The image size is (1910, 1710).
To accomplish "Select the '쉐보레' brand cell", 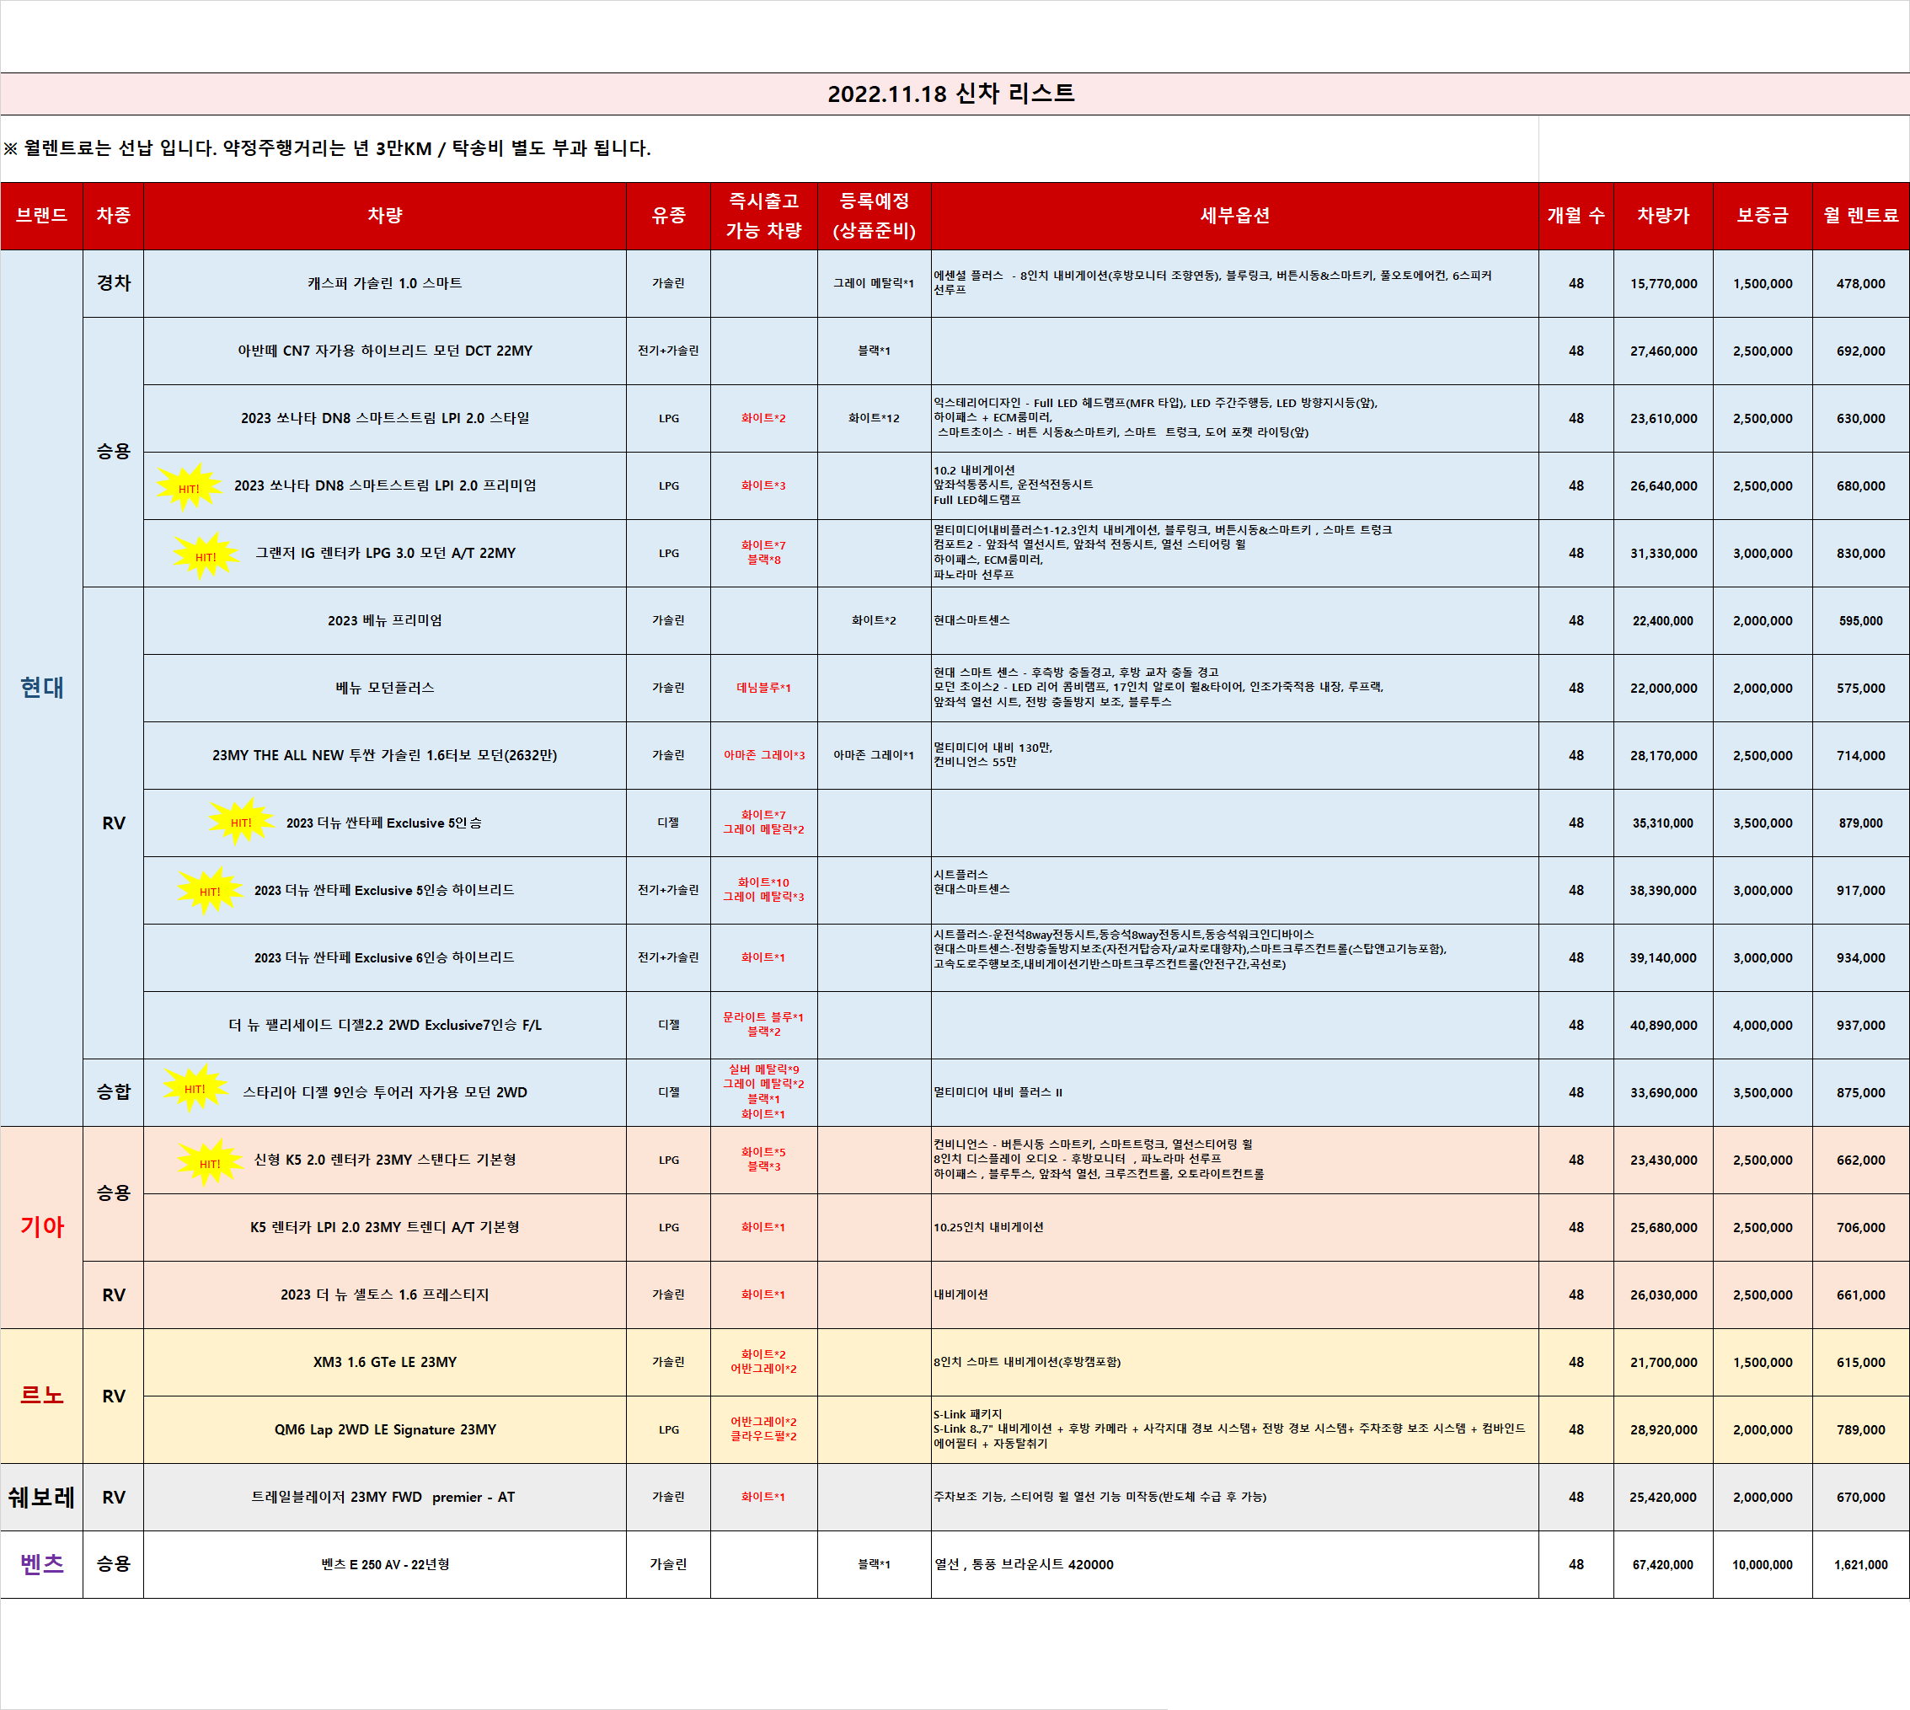I will [42, 1497].
